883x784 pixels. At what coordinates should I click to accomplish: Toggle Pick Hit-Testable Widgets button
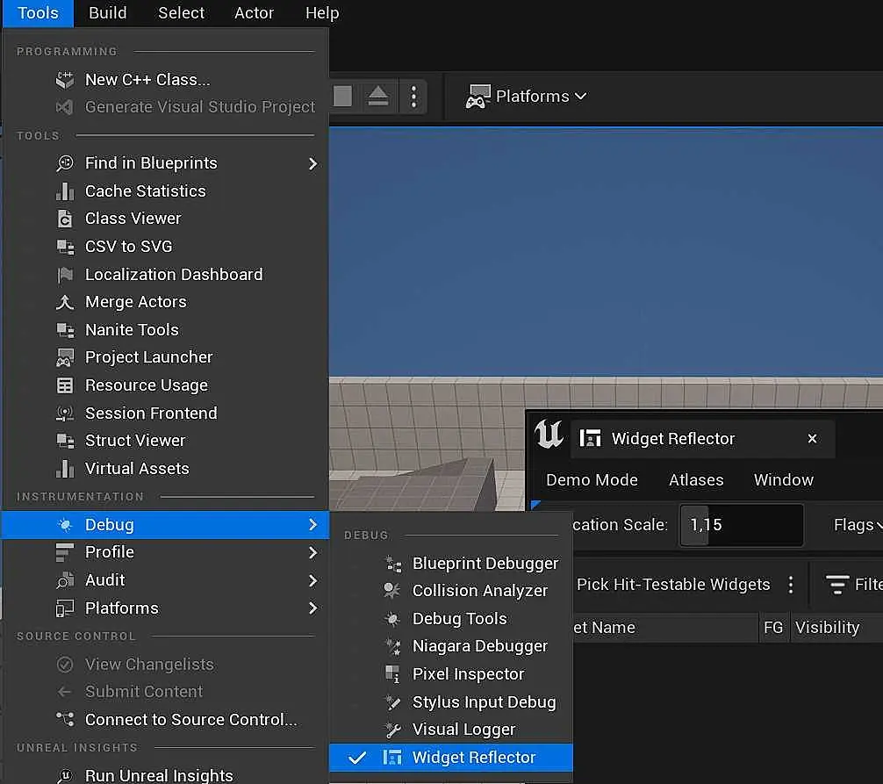[672, 585]
